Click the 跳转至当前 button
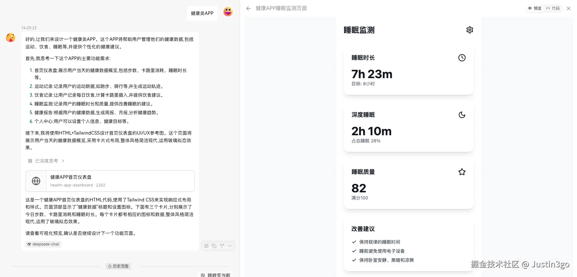Viewport: 577px width, 277px height. [x=215, y=275]
